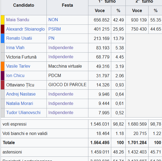This screenshot has width=162, height=161.
Task: Click the Candidato column header
Action: tap(24, 5)
